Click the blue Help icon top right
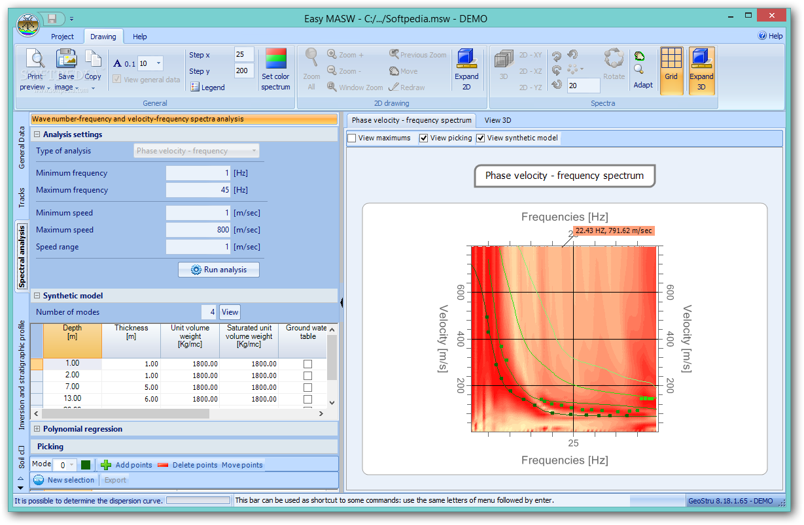The height and width of the screenshot is (525, 804). 762,37
